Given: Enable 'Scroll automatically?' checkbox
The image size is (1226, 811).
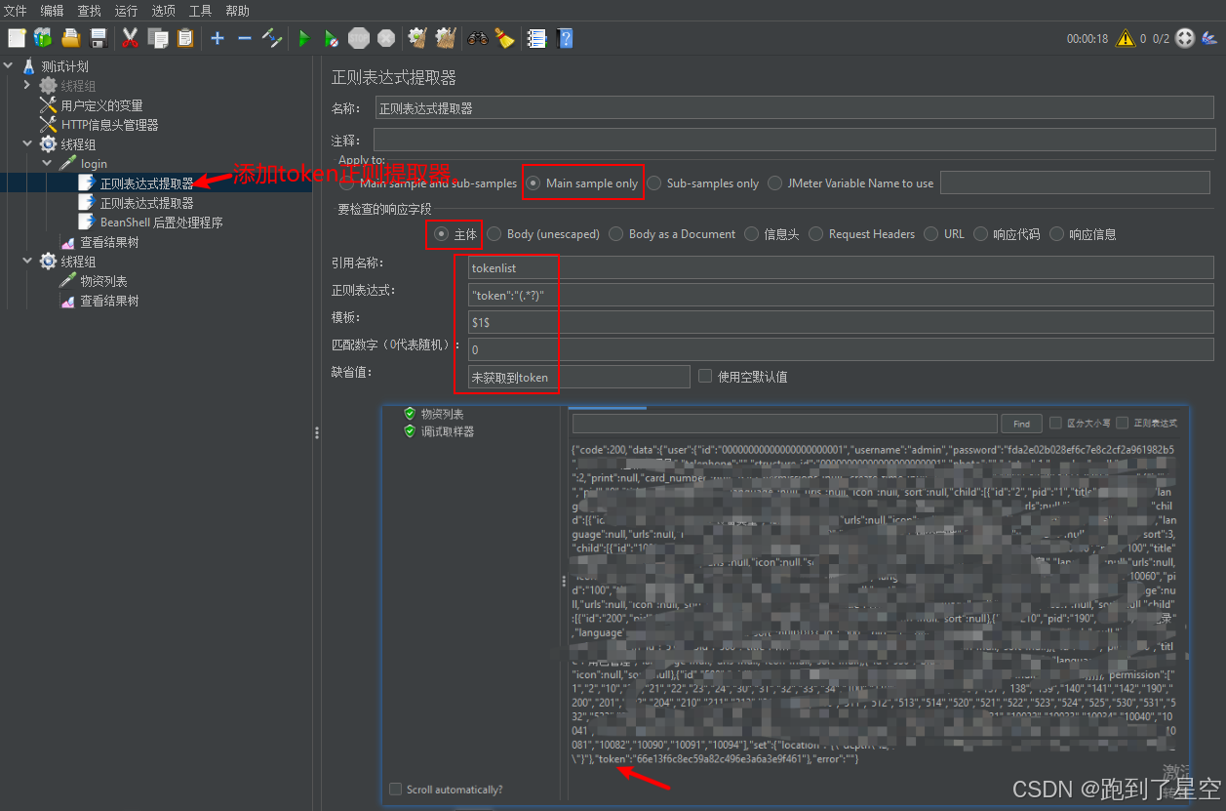Looking at the screenshot, I should click(395, 790).
